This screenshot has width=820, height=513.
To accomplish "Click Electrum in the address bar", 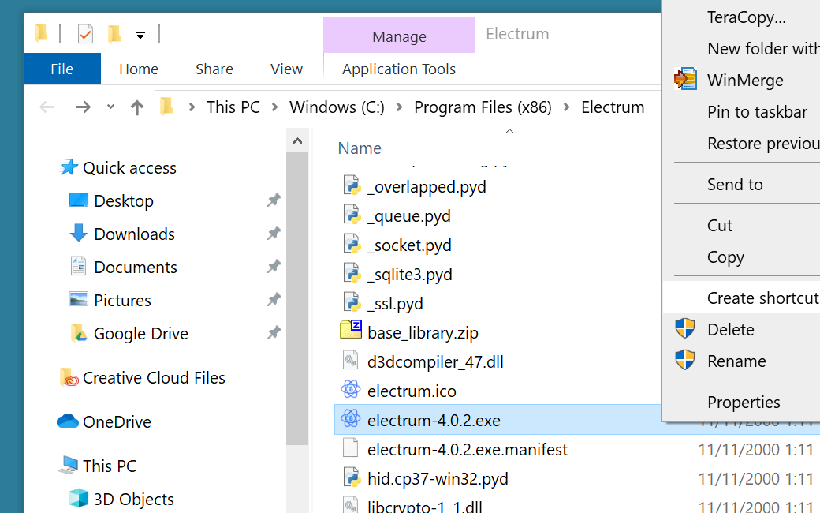I will coord(613,107).
